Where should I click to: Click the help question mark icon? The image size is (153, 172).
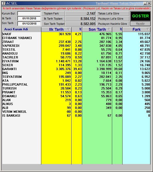click(4, 3)
